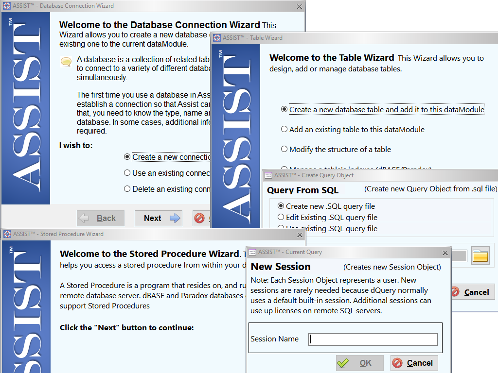Click 'Welcome to the Table Wizard' heading
Image resolution: width=498 pixels, height=373 pixels.
click(332, 57)
